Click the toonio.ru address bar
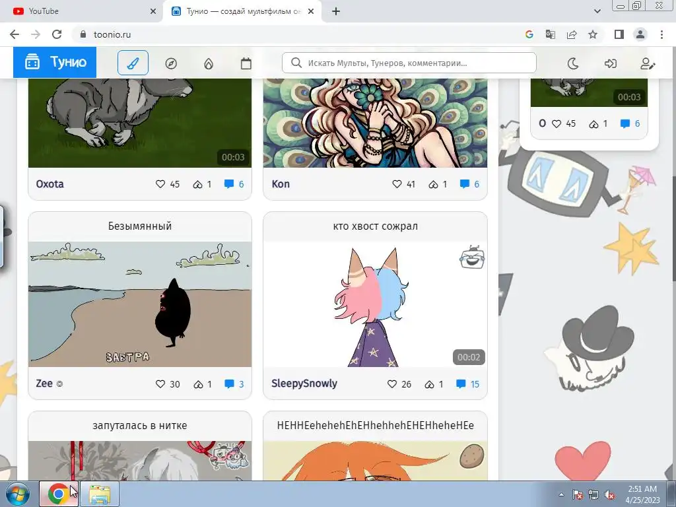Image resolution: width=676 pixels, height=507 pixels. [x=298, y=34]
